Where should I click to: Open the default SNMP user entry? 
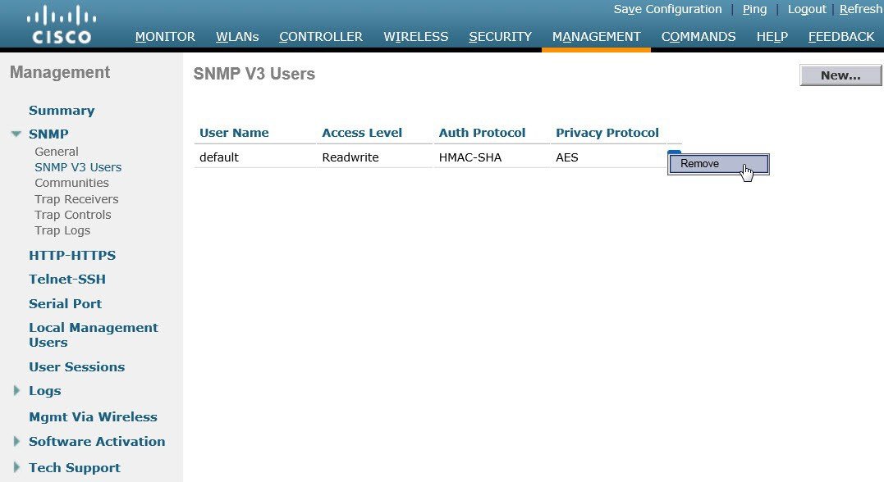219,157
